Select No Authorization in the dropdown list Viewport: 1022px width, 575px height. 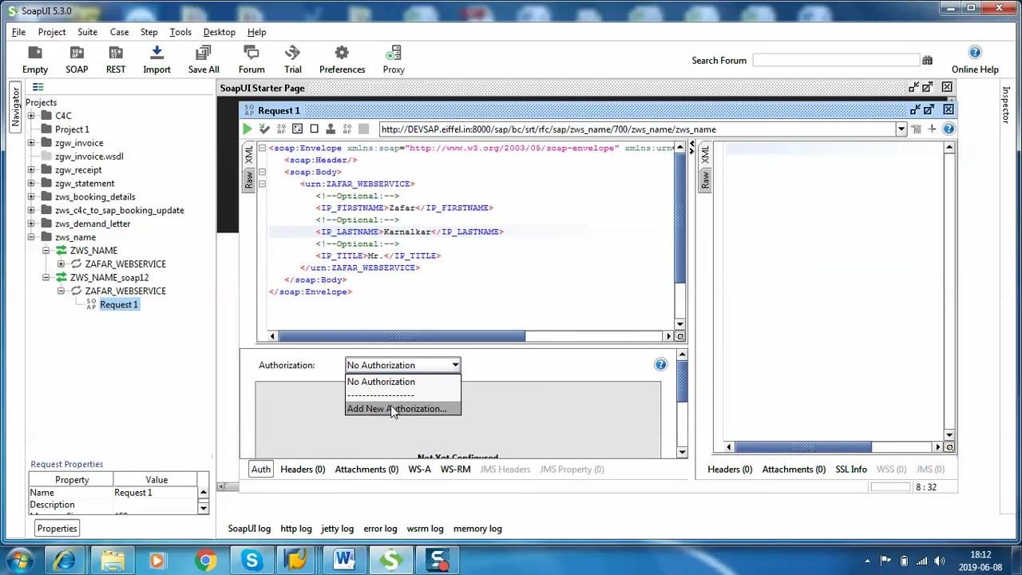click(x=403, y=382)
